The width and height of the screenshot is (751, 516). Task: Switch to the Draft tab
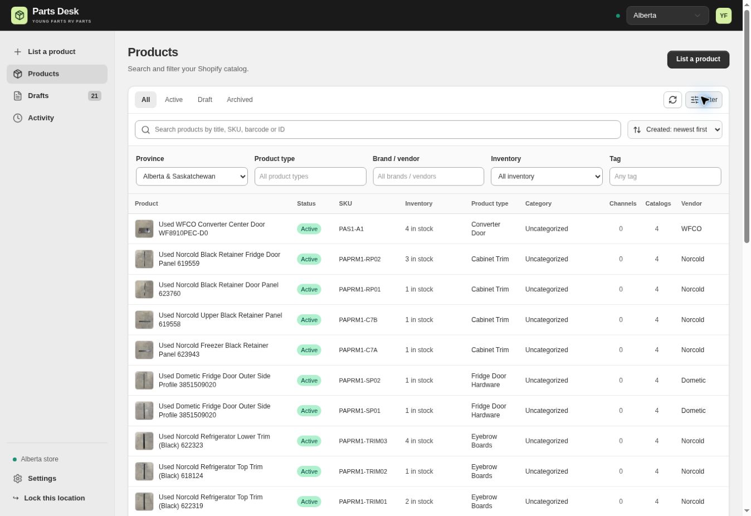(x=205, y=100)
